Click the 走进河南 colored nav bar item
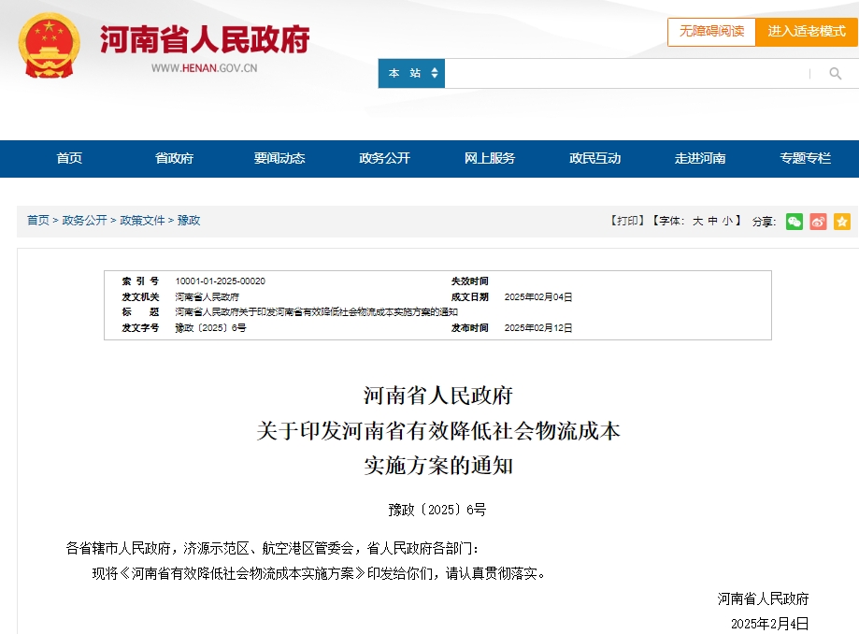859x634 pixels. pos(699,159)
